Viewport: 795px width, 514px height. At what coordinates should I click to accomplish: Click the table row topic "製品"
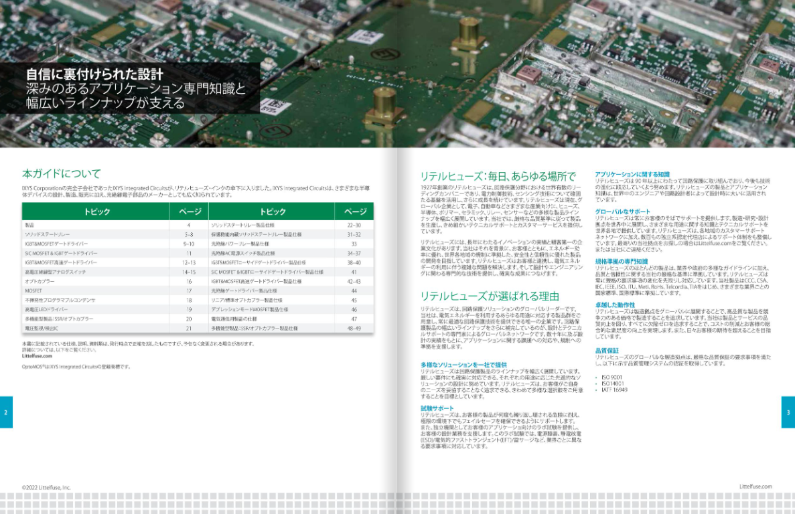point(29,225)
